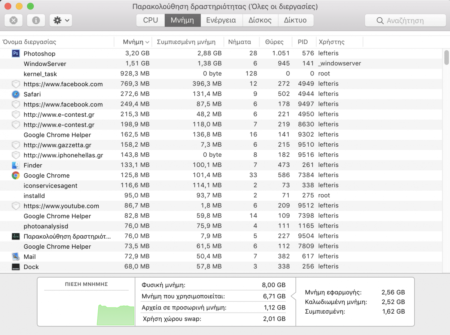The image size is (450, 335).
Task: Select Google Chrome Helper with PID 9302
Action: pos(221,134)
